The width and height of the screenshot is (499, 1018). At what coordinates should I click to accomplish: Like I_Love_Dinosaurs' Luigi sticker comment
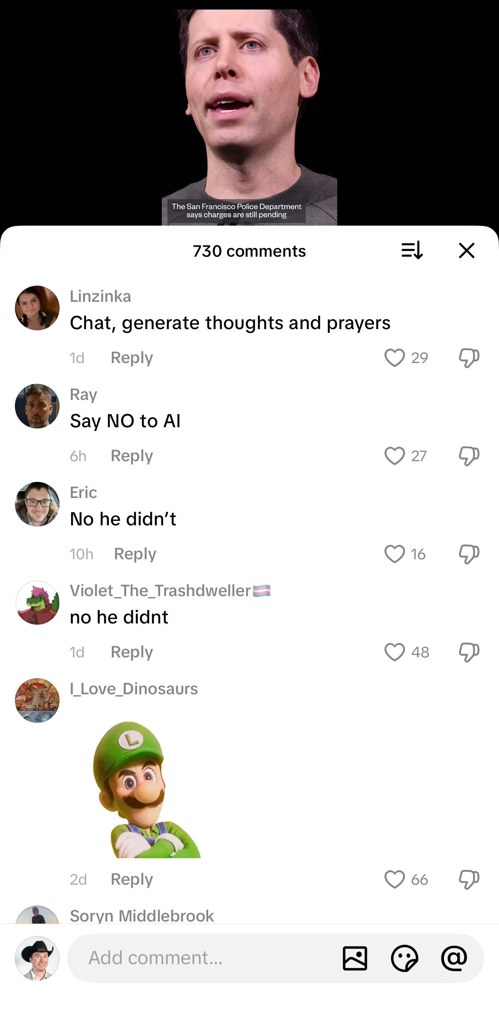click(394, 879)
